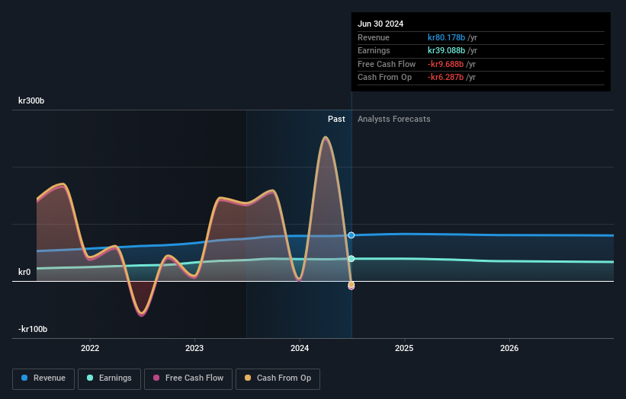Click the teal Earnings legend dot
This screenshot has width=626, height=399.
90,378
